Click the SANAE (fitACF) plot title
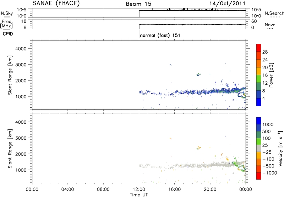 pyautogui.click(x=56, y=4)
